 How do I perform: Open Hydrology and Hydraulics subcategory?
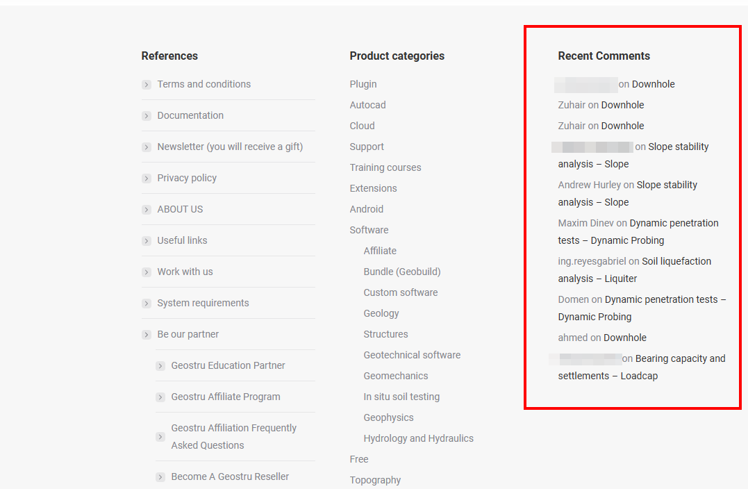418,438
